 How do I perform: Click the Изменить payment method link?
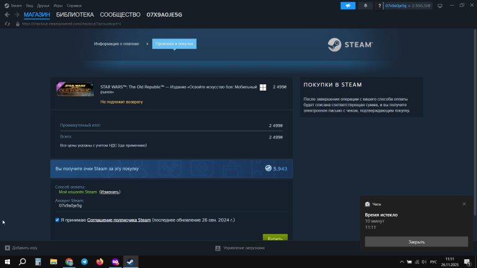[109, 192]
